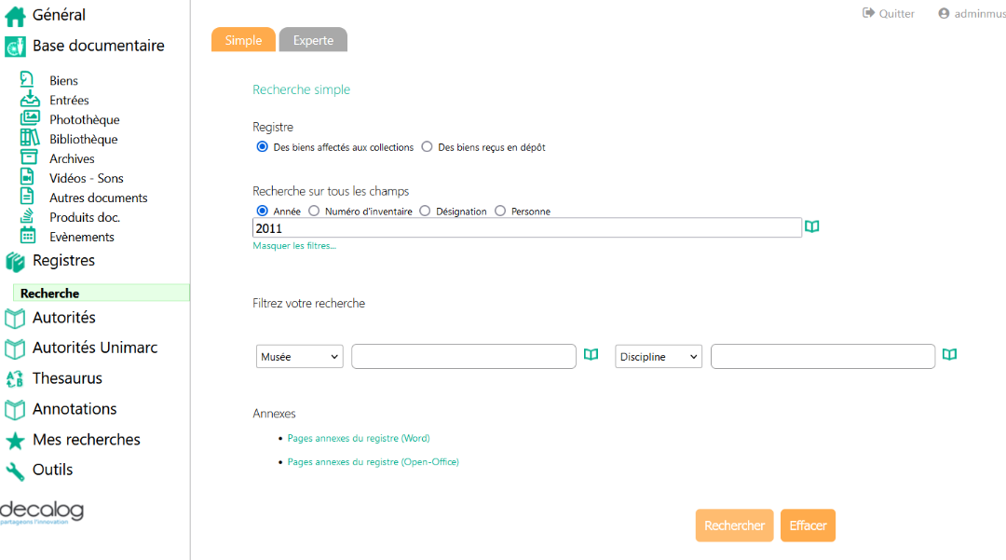Click the Evènements calendar icon
This screenshot has width=1006, height=560.
[28, 237]
